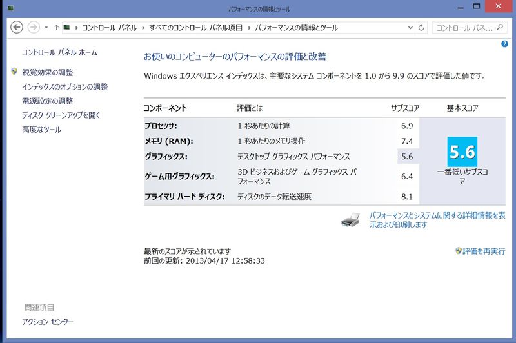Viewport: 516px width, 343px height.
Task: Click the 6.9 processor subscore
Action: 407,126
